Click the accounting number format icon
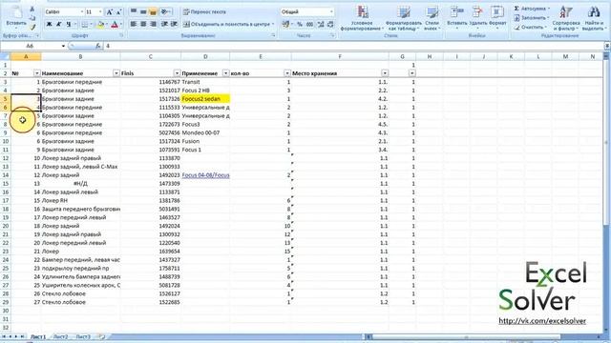Image resolution: width=611 pixels, height=343 pixels. click(286, 25)
